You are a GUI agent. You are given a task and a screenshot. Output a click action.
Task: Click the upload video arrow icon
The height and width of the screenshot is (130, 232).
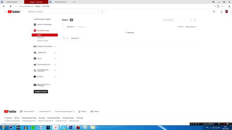coord(214,12)
